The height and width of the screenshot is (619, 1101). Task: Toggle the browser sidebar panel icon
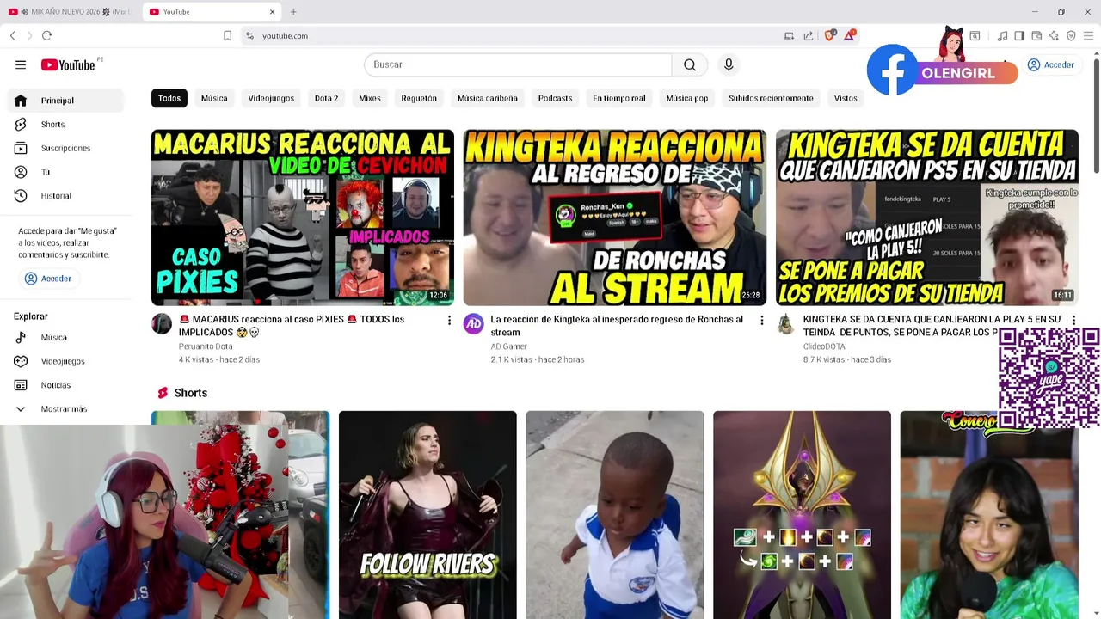1019,35
